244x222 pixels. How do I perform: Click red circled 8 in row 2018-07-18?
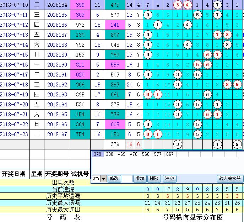click(x=227, y=85)
